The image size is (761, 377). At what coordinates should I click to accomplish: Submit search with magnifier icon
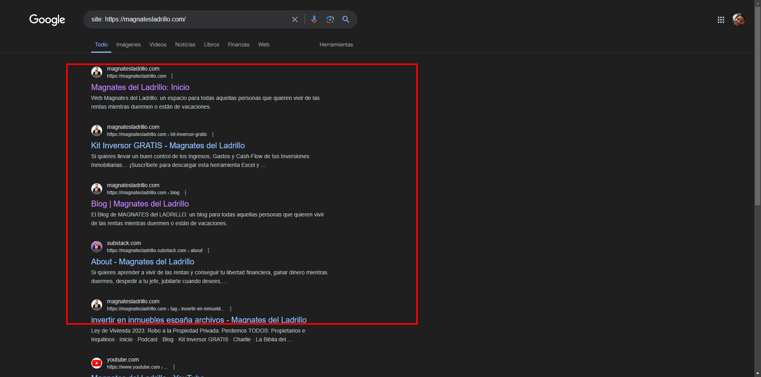[346, 19]
